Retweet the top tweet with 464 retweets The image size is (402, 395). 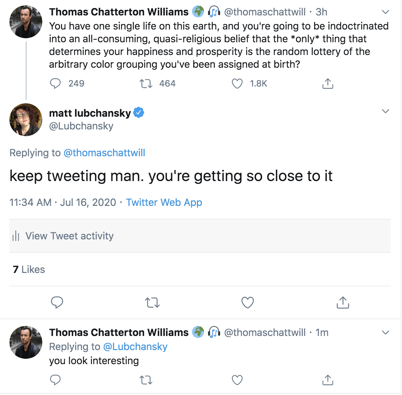146,83
